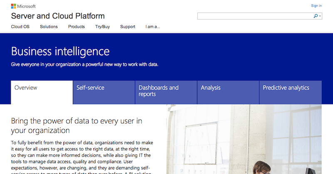
Task: Open Server and Cloud Platform title link
Action: [x=58, y=16]
